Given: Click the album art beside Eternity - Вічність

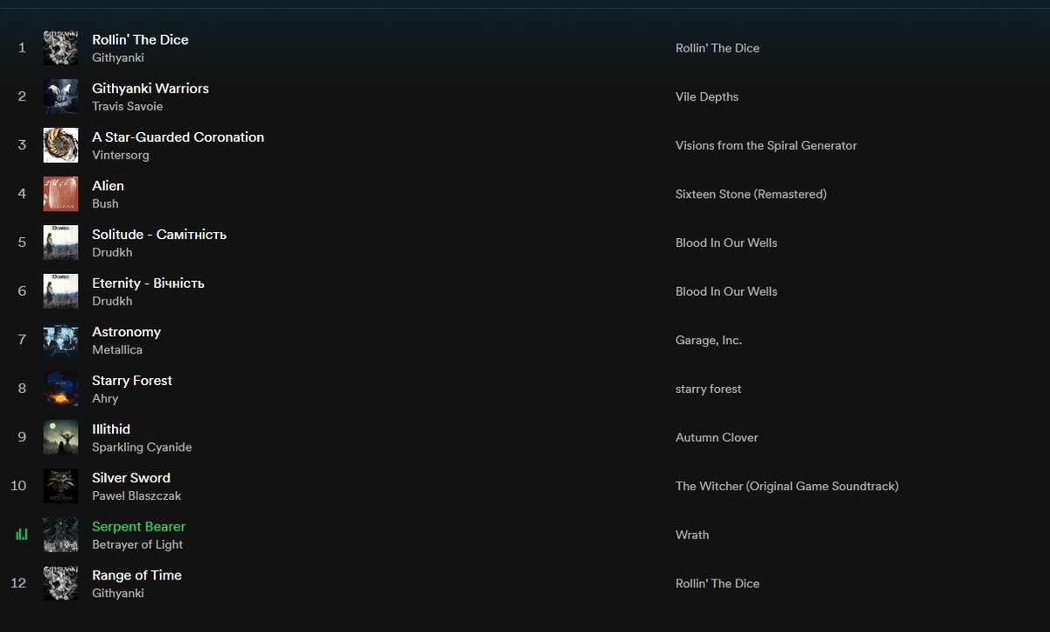Looking at the screenshot, I should tap(60, 291).
